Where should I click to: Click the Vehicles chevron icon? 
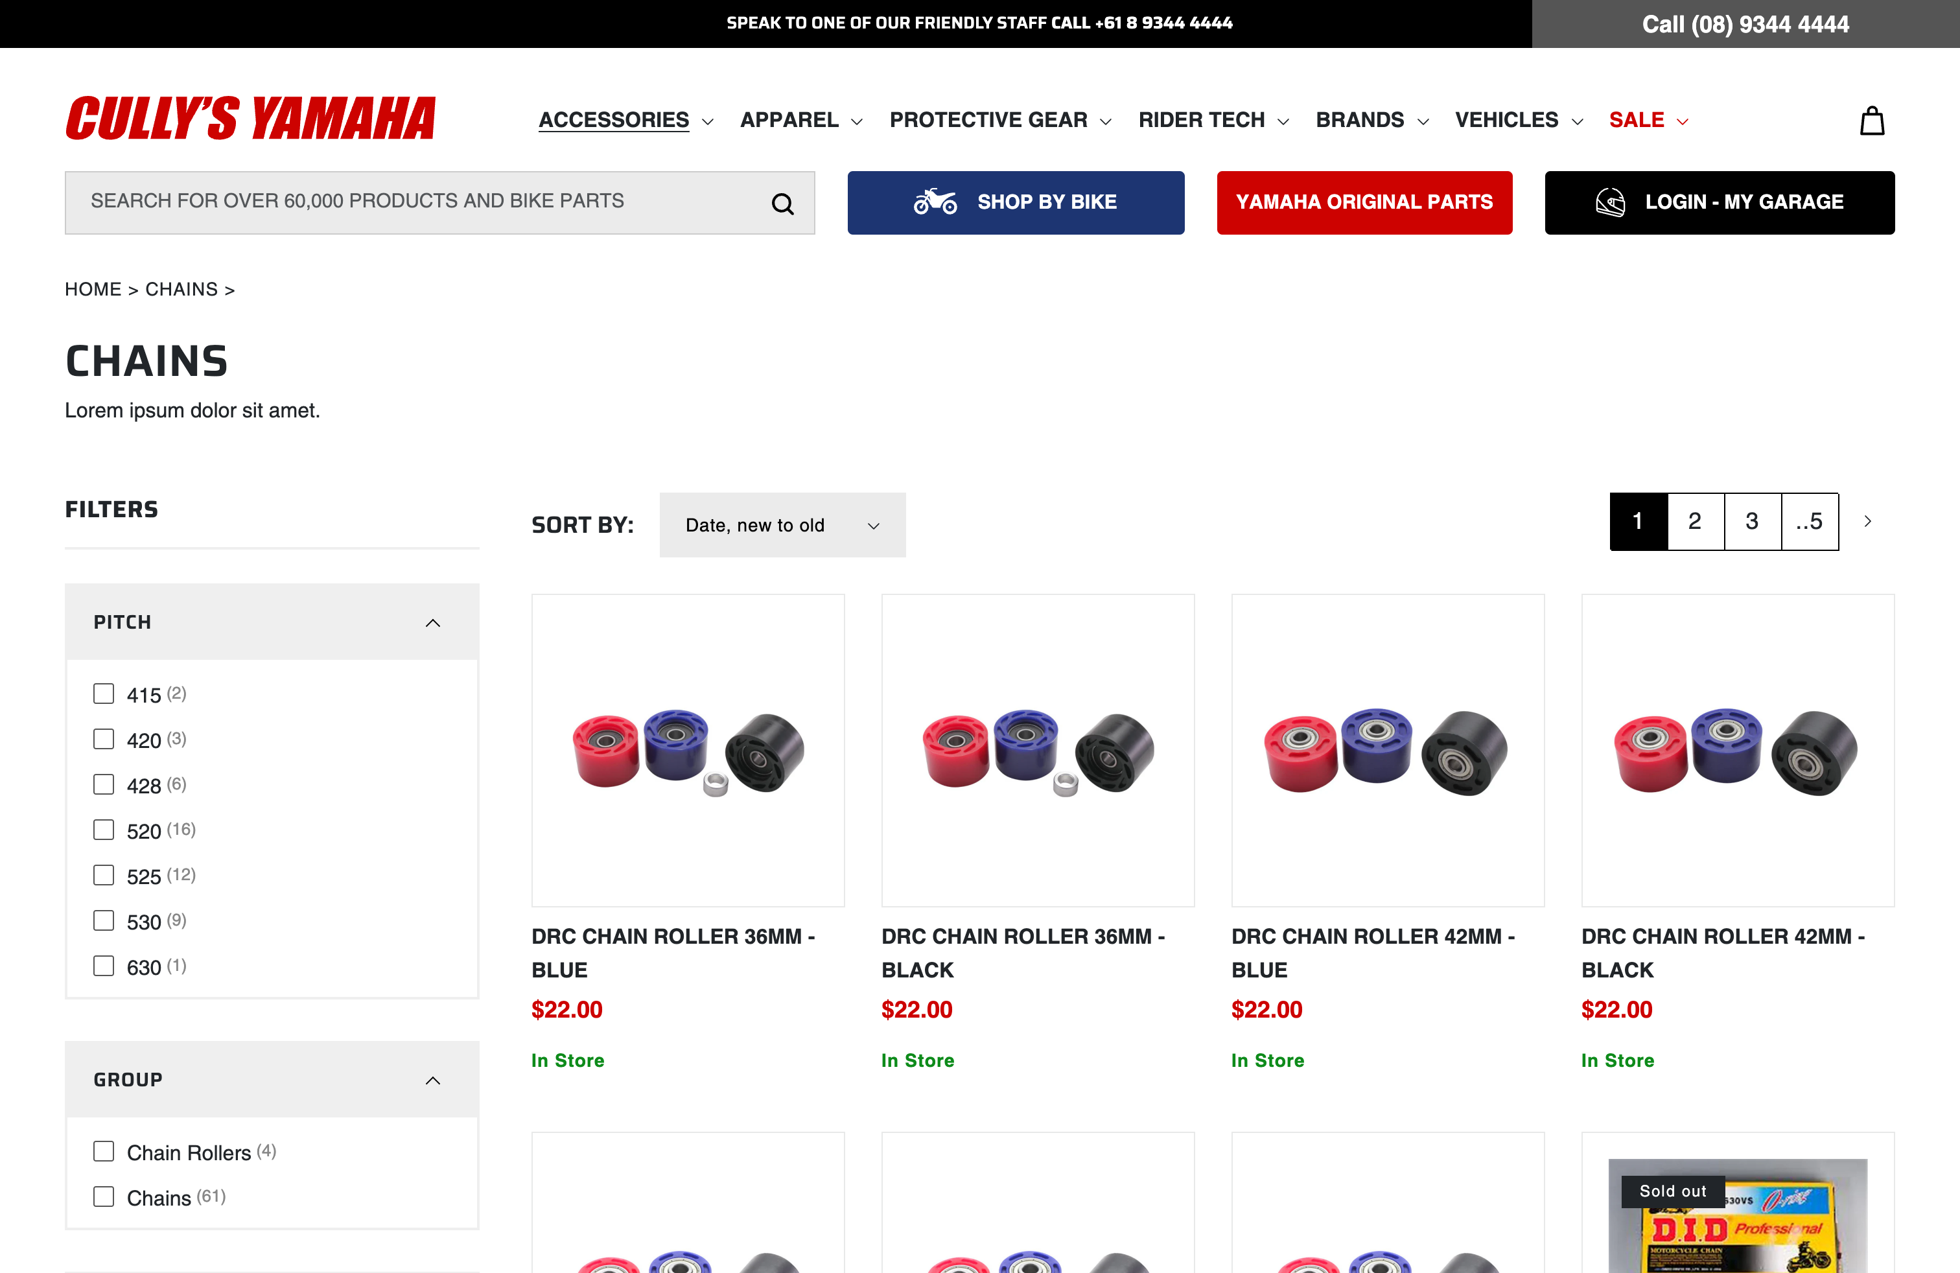[1577, 122]
